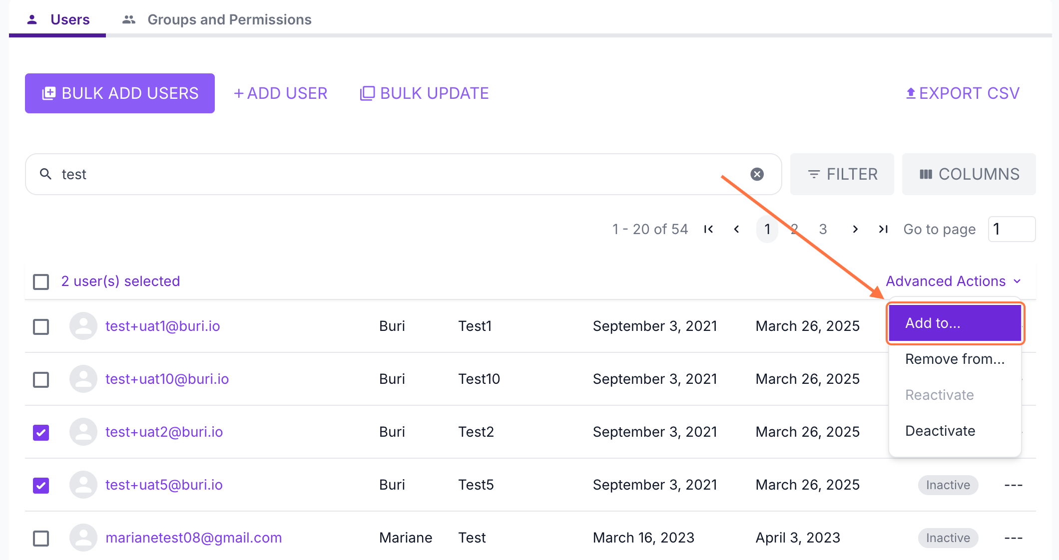Image resolution: width=1059 pixels, height=560 pixels.
Task: Click the search magnifier icon
Action: click(46, 174)
